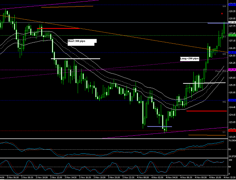Click the '4 Nov 08:00' time label
Viewport: 236px width, 180px height.
point(201,177)
